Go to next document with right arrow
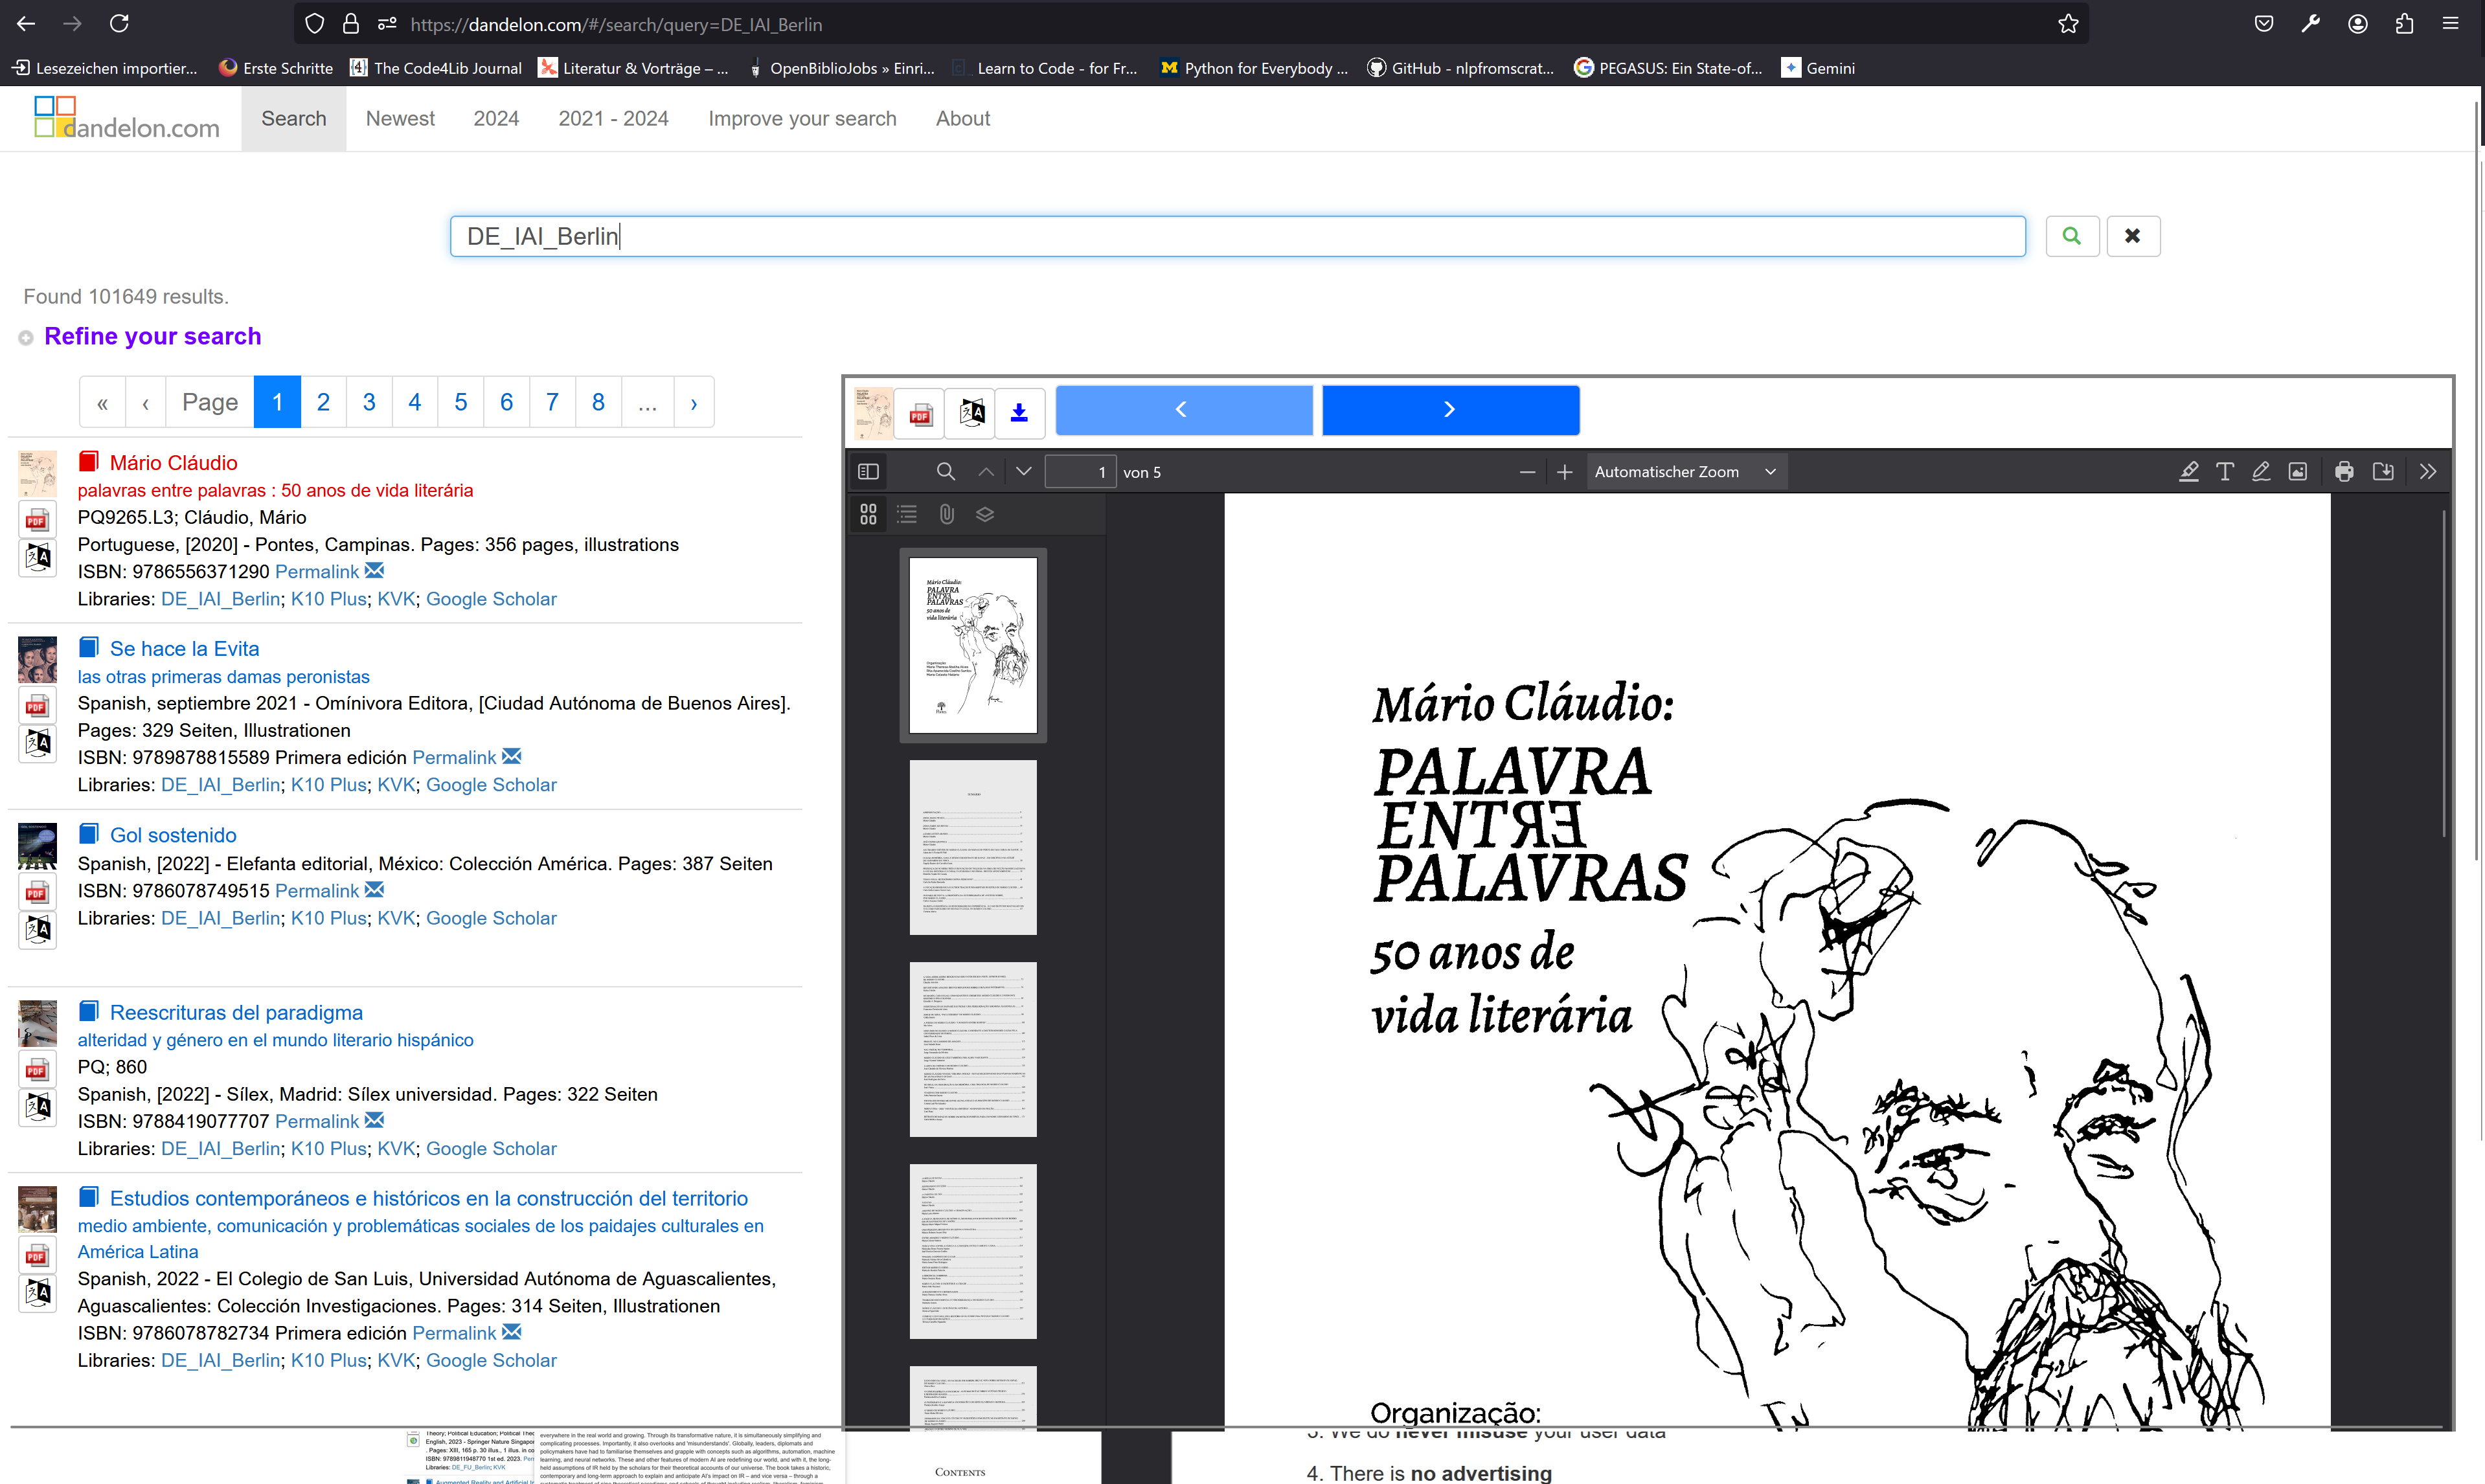Viewport: 2485px width, 1484px height. click(x=1451, y=410)
